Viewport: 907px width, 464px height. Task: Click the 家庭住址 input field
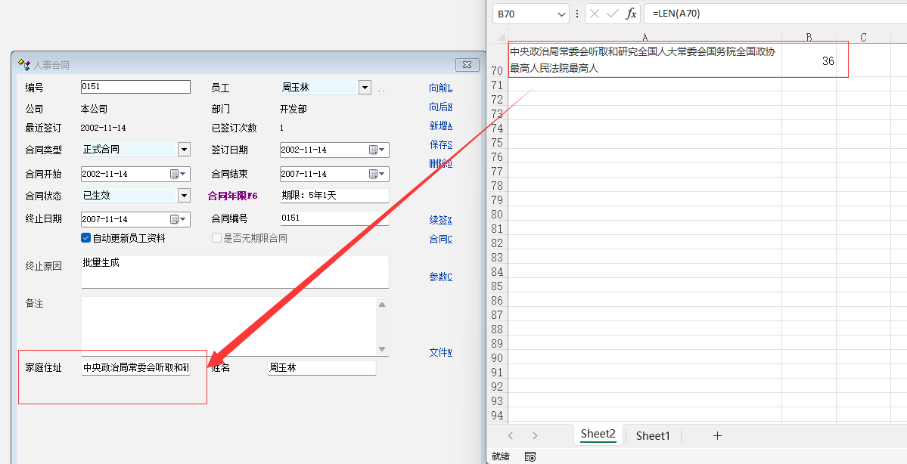tap(135, 368)
